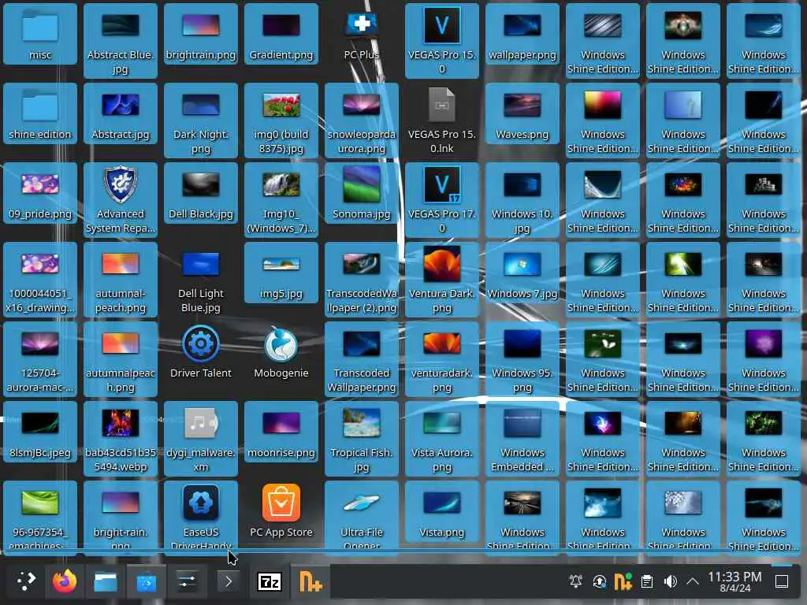
Task: Click the taskbar right-arrow expander button
Action: pos(228,582)
